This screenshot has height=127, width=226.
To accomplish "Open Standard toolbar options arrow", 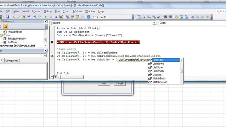I will (133, 17).
